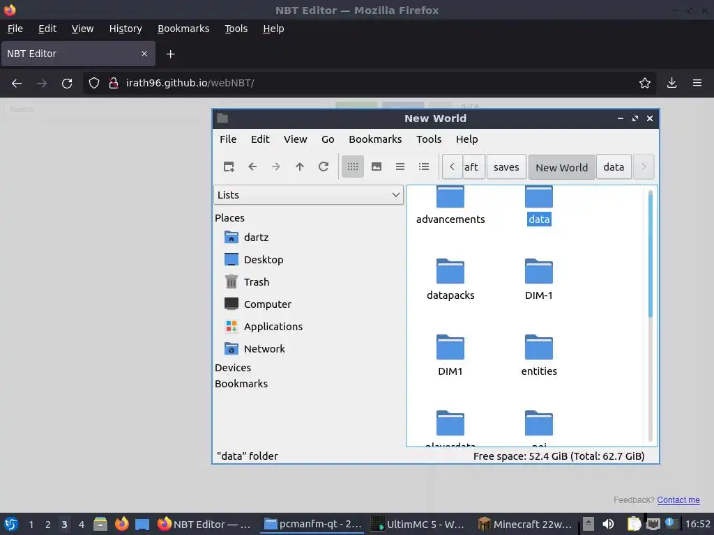This screenshot has height=535, width=714.
Task: Click the site security padlock icon
Action: coord(114,84)
